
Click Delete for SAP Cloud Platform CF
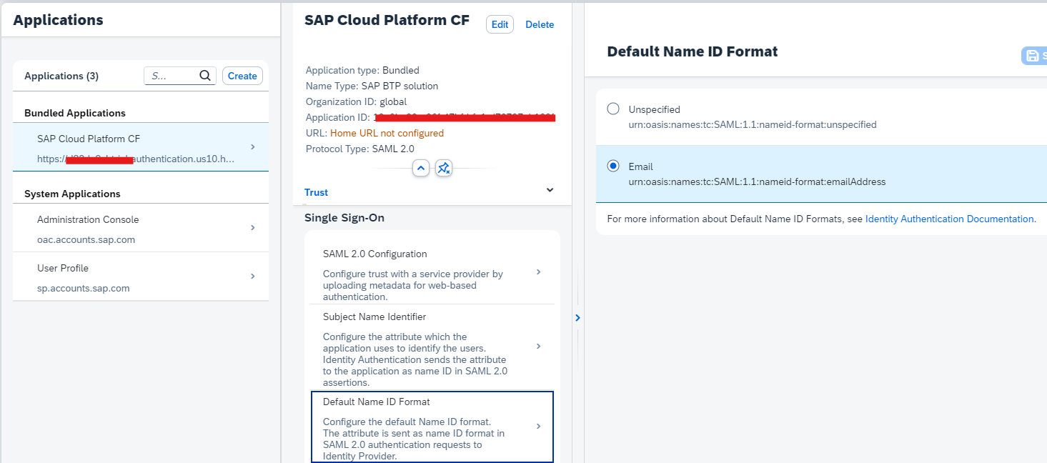click(540, 24)
